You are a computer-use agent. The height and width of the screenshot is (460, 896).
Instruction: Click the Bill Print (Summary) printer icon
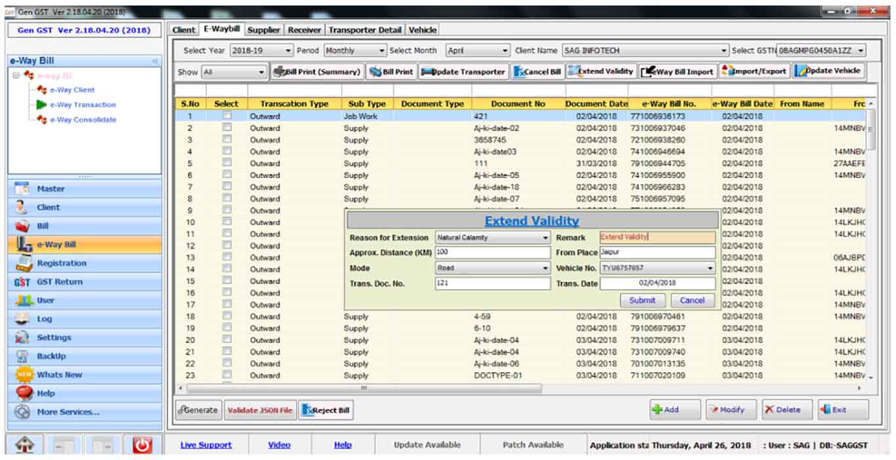click(279, 71)
